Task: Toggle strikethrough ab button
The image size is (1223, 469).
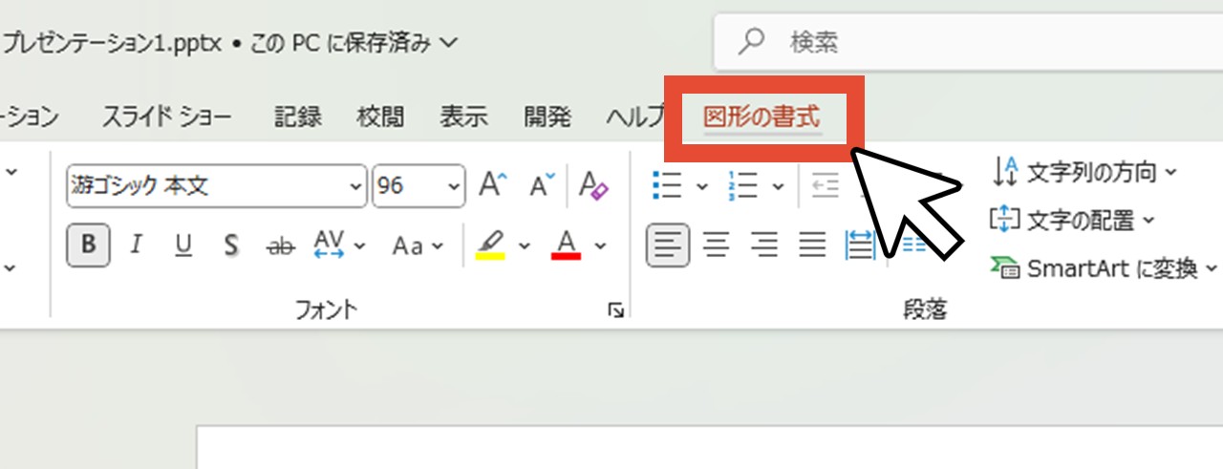Action: (280, 245)
